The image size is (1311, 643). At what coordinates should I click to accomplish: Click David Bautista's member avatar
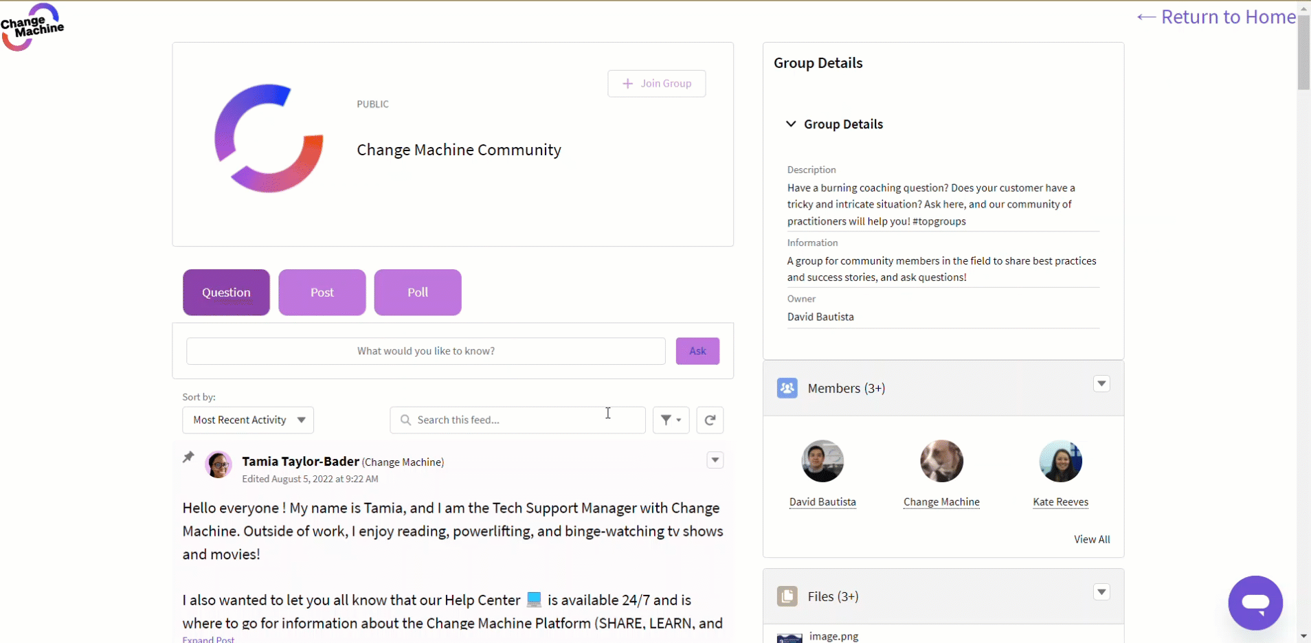822,461
